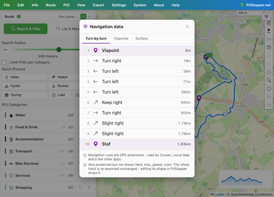Select row 6 Keep right at 845m

(x=137, y=102)
